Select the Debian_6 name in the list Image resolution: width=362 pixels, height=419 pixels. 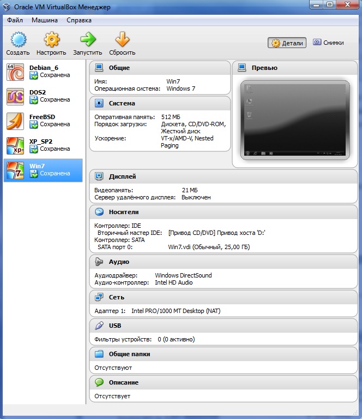pos(44,68)
